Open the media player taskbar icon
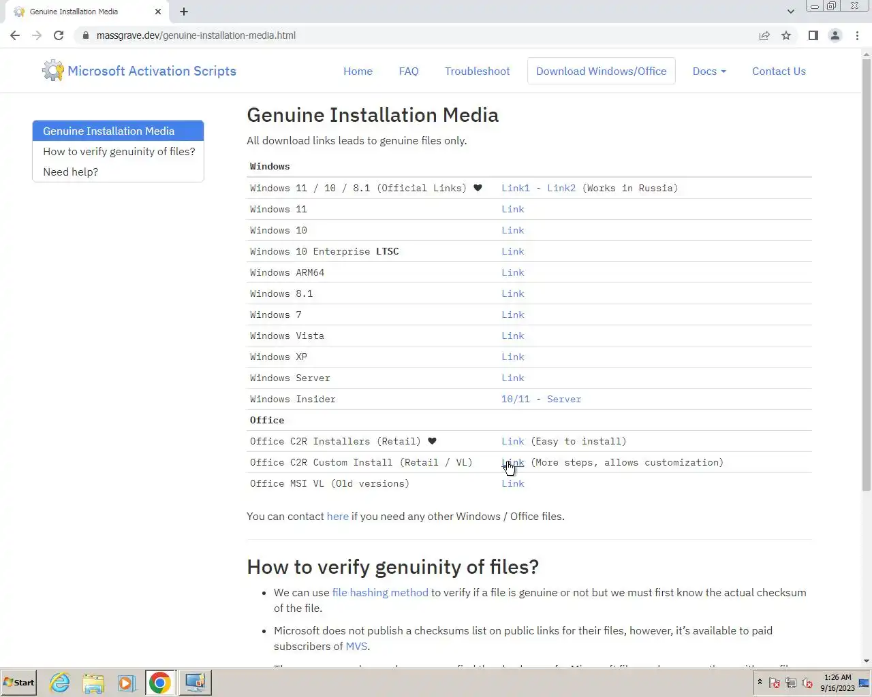This screenshot has width=872, height=697. [x=126, y=682]
